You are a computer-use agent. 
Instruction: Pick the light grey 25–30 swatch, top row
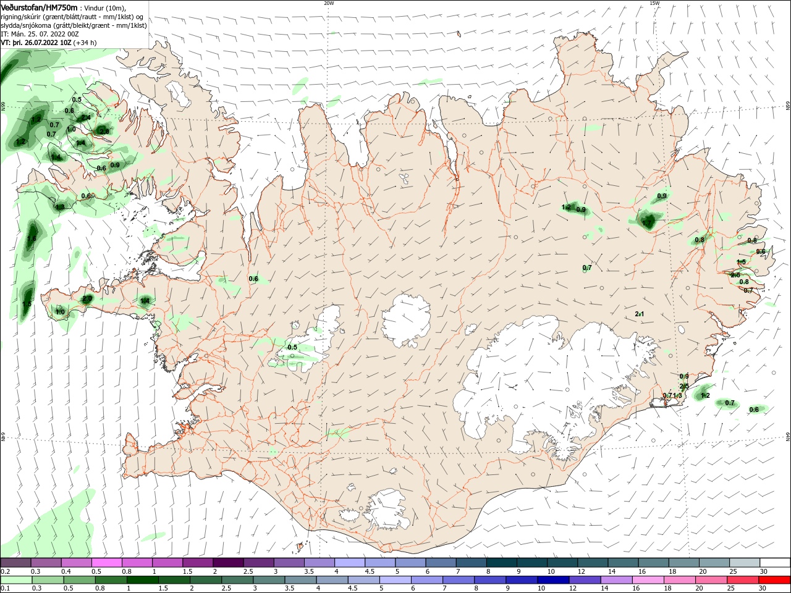click(744, 563)
